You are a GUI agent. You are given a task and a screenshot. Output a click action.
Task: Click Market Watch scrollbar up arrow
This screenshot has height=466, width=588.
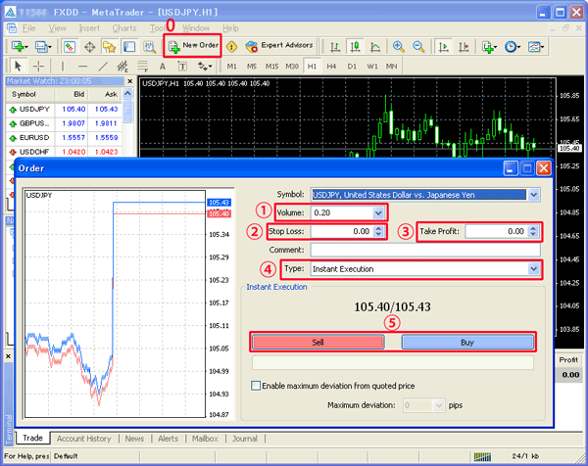[127, 94]
